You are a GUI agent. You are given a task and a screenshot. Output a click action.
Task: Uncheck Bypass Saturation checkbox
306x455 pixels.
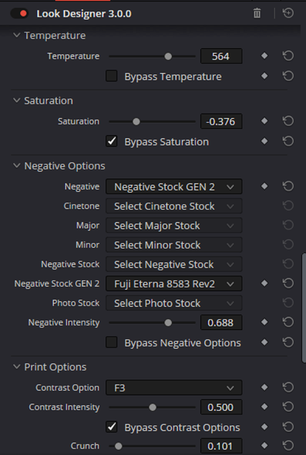[x=111, y=141]
